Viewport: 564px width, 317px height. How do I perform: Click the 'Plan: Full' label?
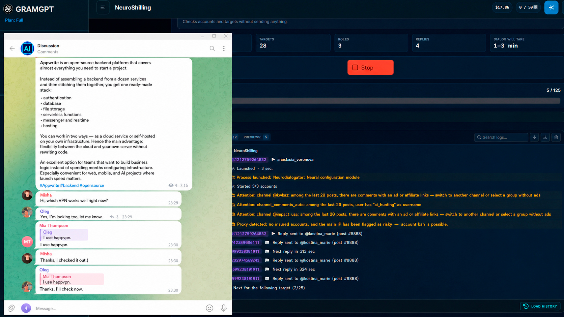(x=14, y=20)
